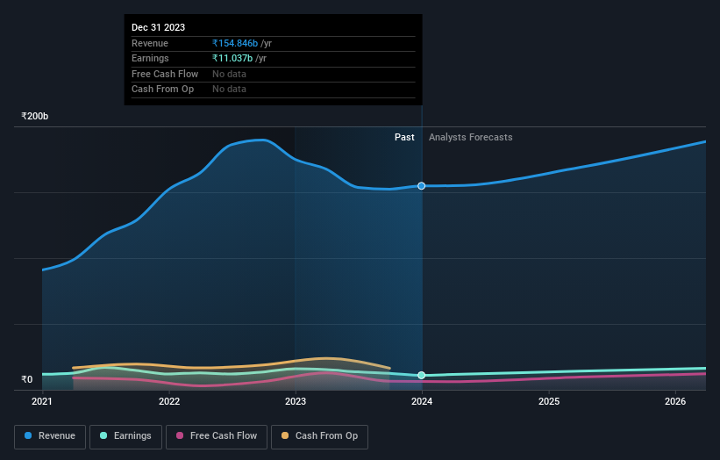Click the 2021 x-axis label

pyautogui.click(x=42, y=401)
